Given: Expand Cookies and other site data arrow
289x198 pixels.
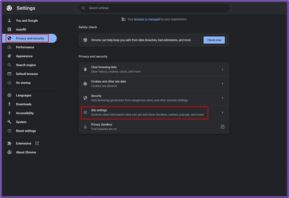Looking at the screenshot, I should pyautogui.click(x=223, y=84).
